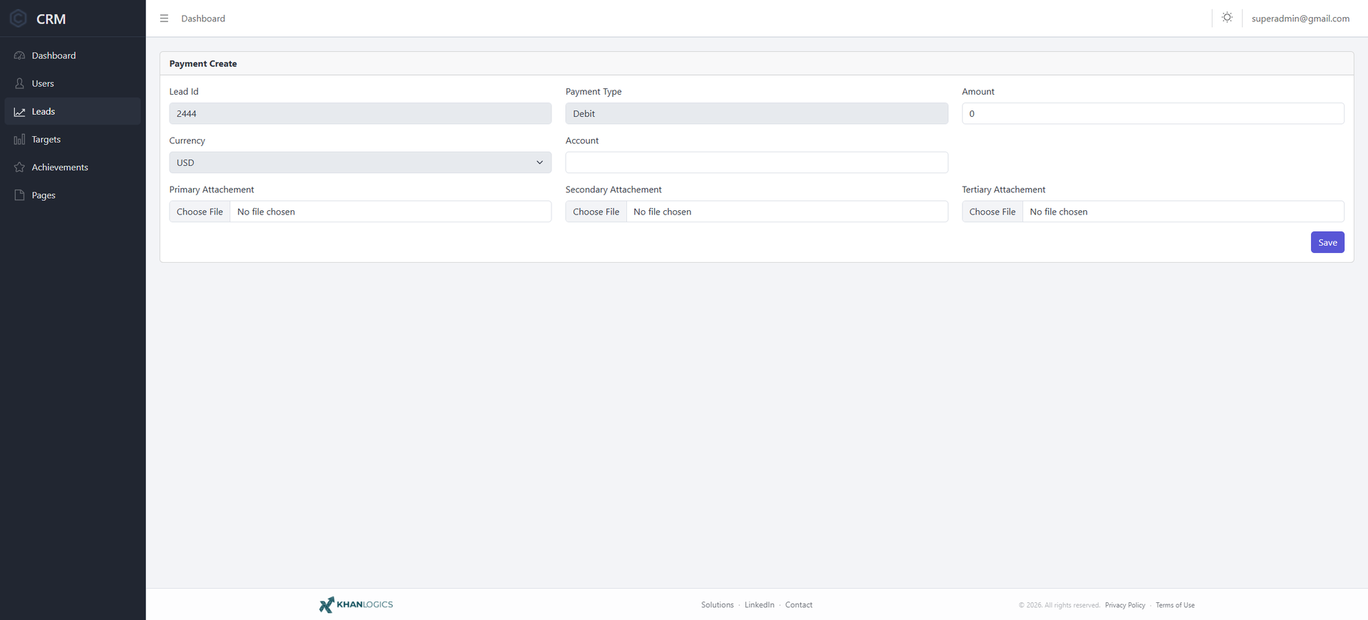Open the Privacy Policy link

1125,605
